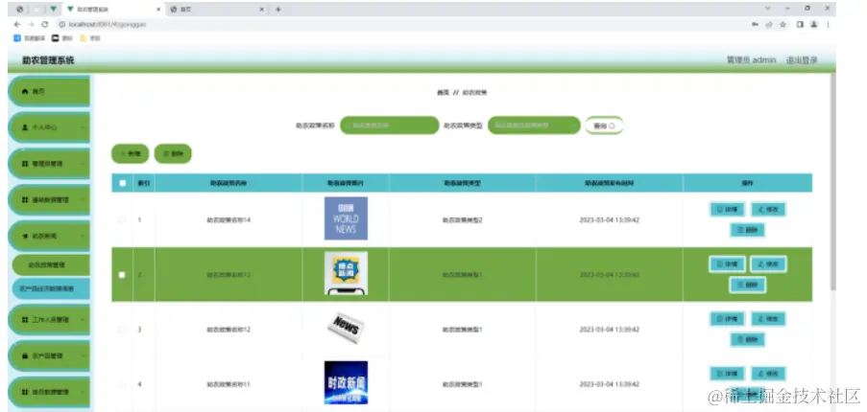
Task: Click the 查询 search button
Action: 604,126
